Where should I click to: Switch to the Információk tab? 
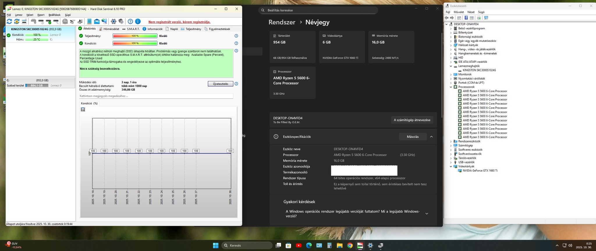[152, 29]
